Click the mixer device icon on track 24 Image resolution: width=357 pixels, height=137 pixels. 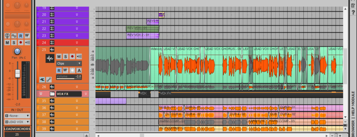[52, 42]
